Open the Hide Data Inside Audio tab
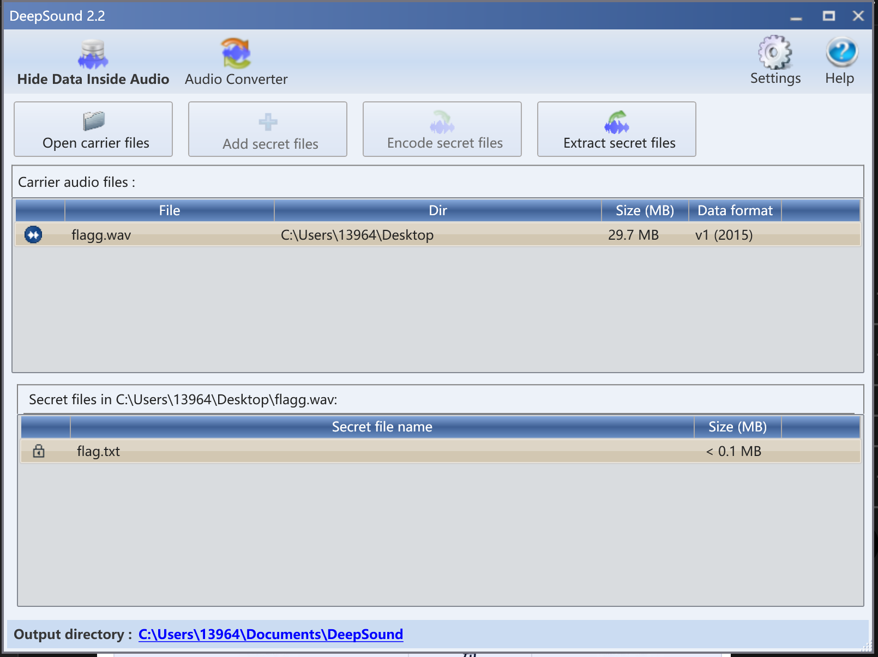The width and height of the screenshot is (878, 657). [93, 62]
